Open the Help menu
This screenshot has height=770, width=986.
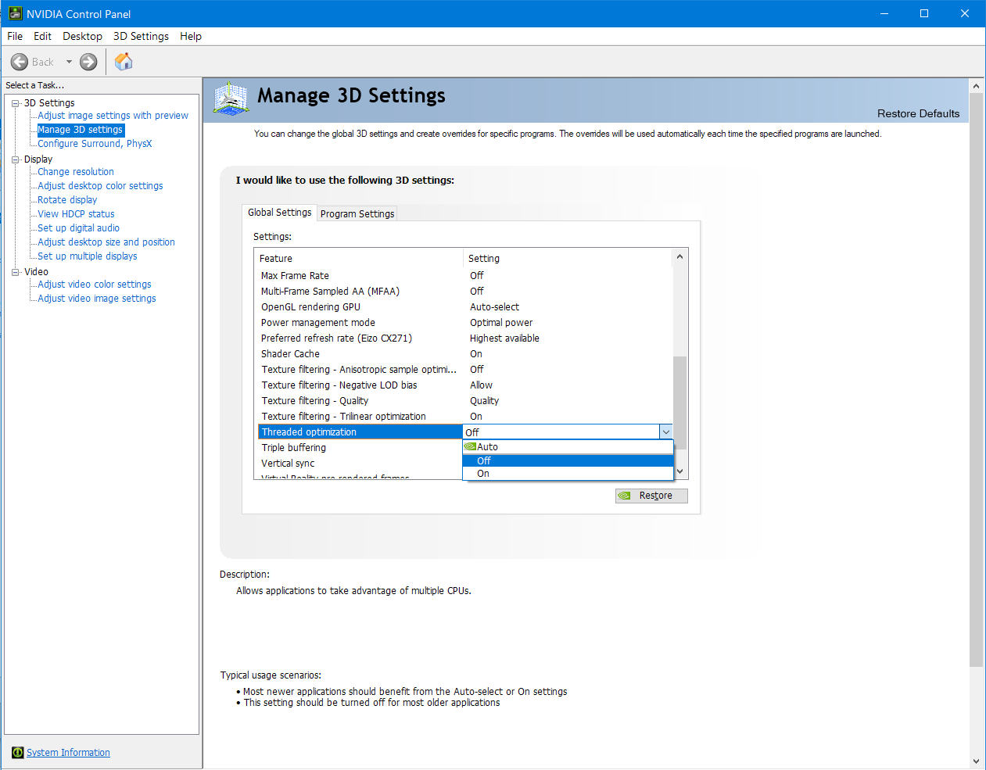pyautogui.click(x=191, y=36)
